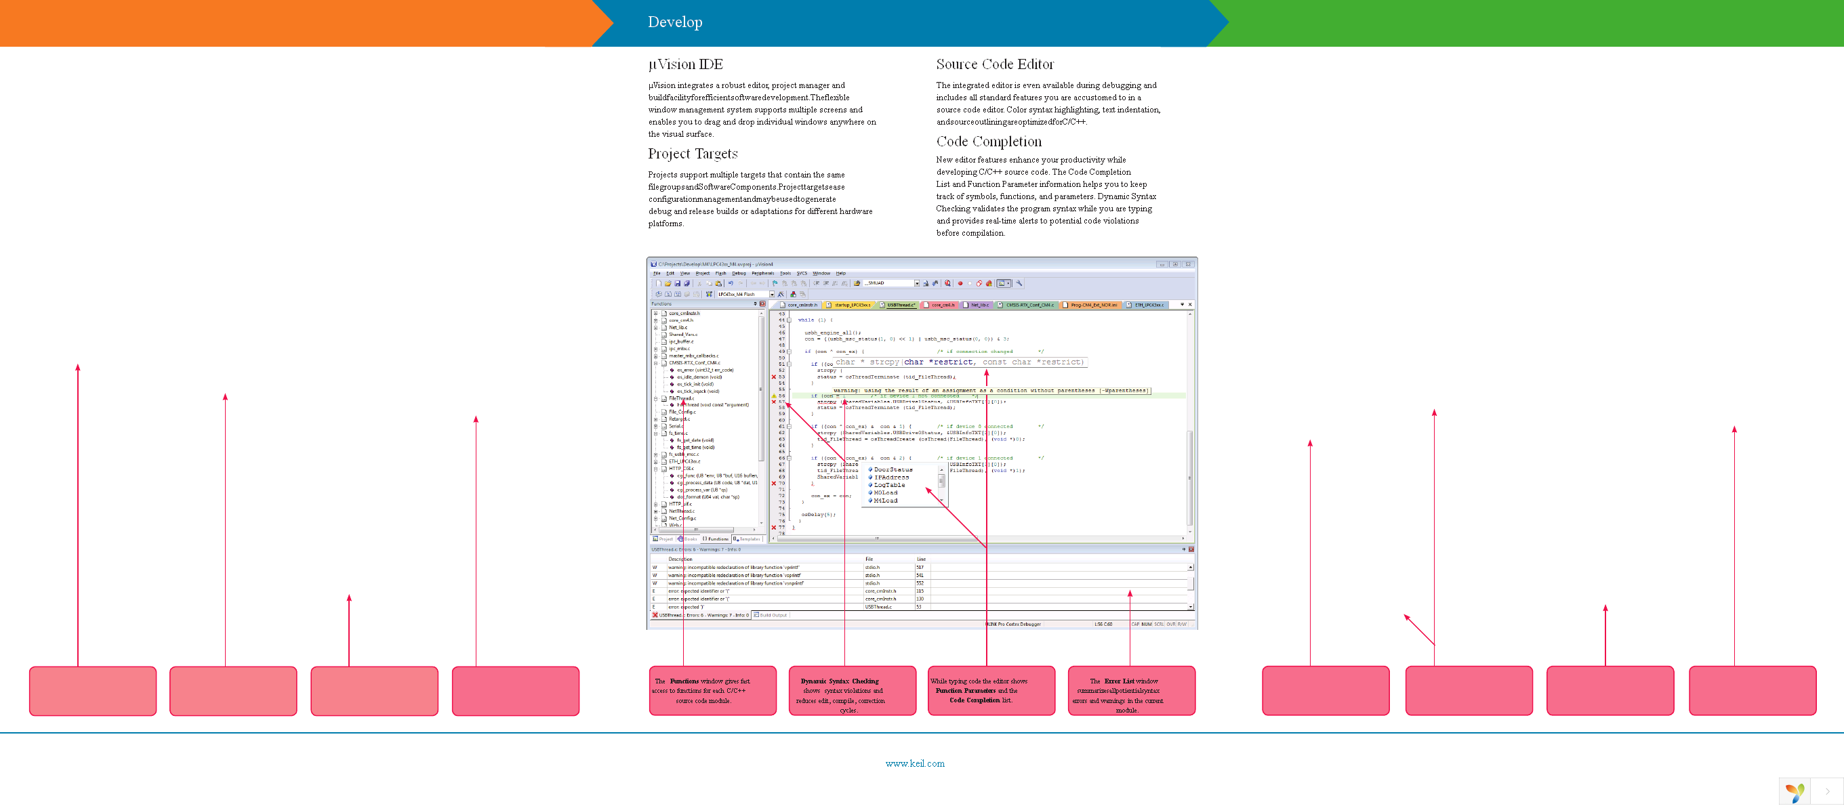Click the Start/Stop Debug Session icon
1844x806 pixels.
948,284
